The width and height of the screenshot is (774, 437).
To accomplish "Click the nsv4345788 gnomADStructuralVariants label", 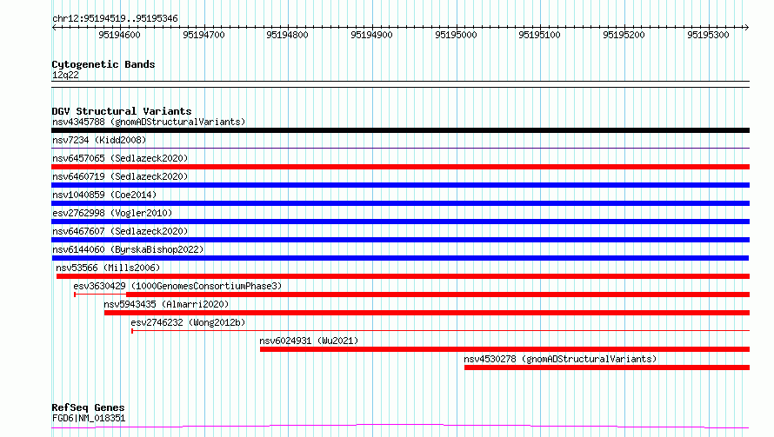I will 149,122.
